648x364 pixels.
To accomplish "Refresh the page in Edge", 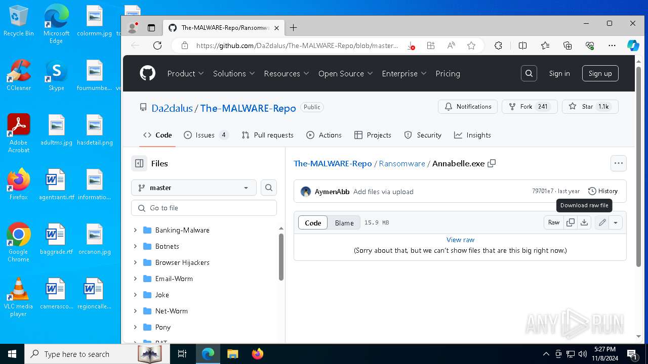I will tap(157, 45).
